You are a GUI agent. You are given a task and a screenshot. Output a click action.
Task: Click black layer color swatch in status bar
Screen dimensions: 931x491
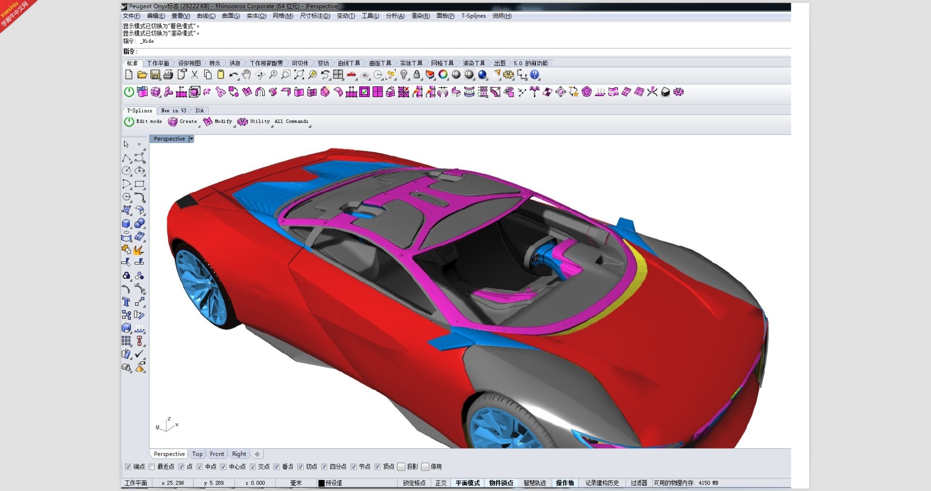point(321,483)
